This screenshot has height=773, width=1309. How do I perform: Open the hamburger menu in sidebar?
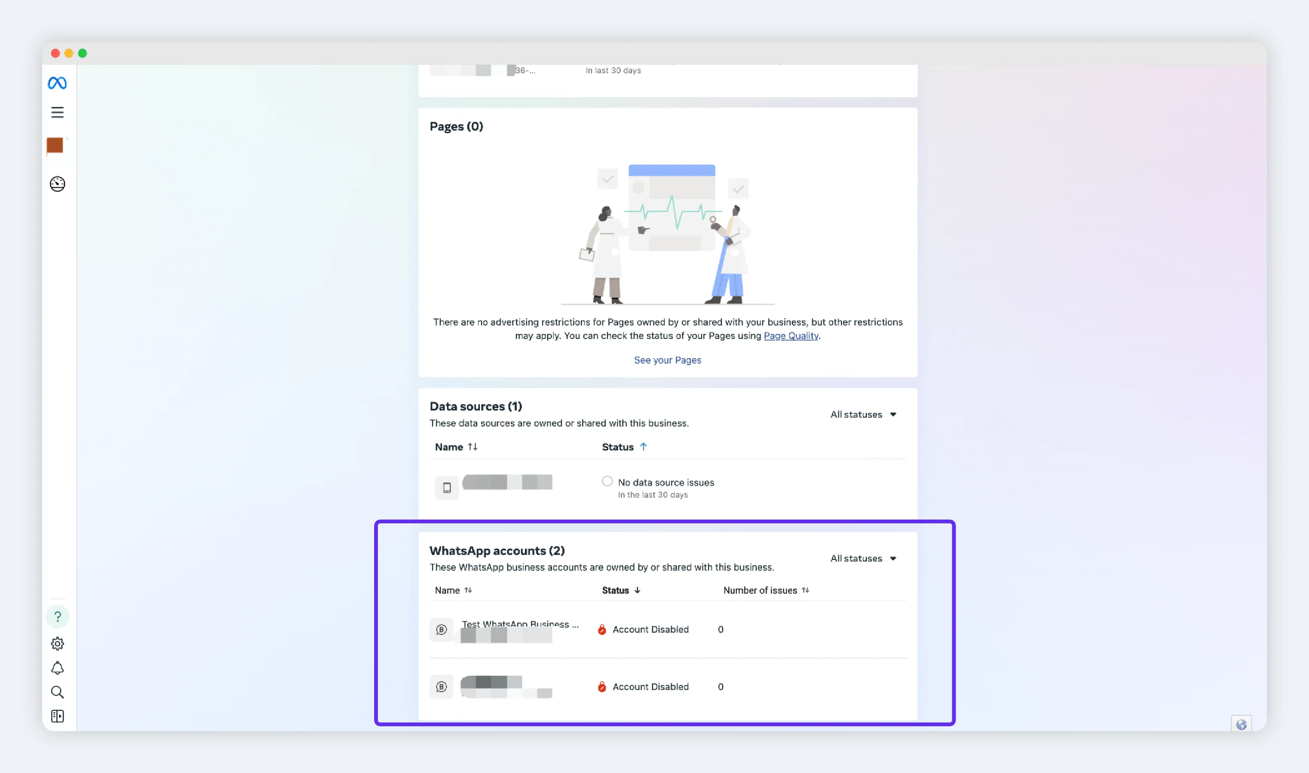click(x=57, y=112)
